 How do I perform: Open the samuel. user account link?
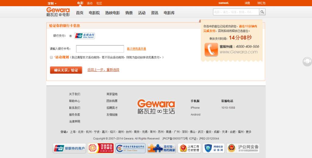coord(224,3)
